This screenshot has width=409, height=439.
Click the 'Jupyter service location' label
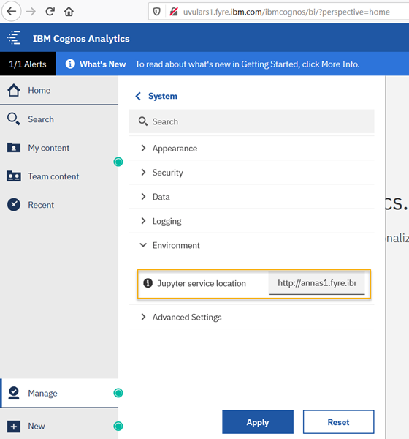202,283
